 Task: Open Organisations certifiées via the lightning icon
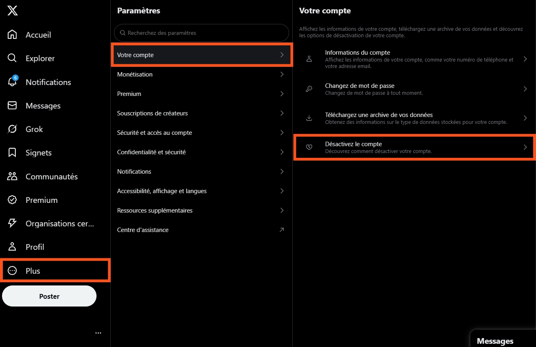[13, 223]
